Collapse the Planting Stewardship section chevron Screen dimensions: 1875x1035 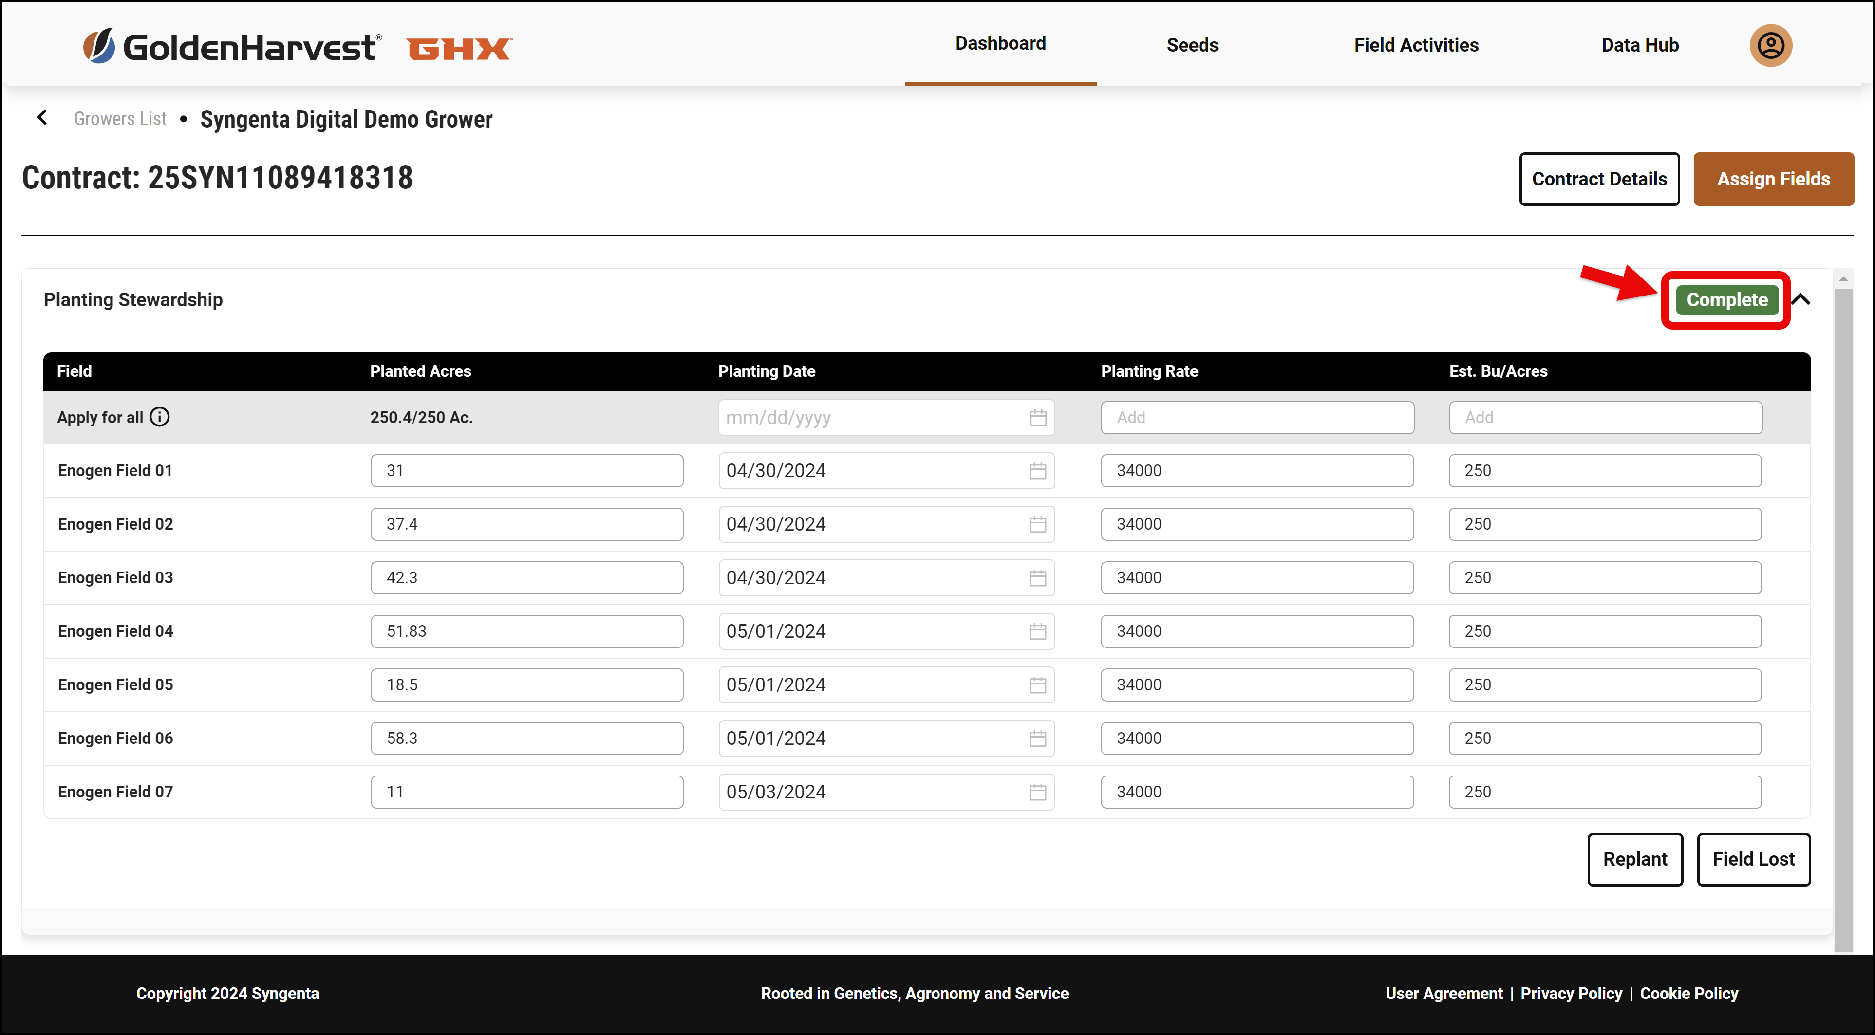coord(1801,299)
